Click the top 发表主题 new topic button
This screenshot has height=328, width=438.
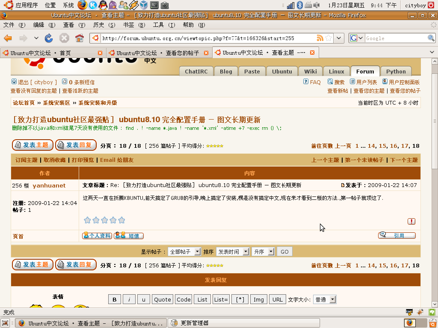(x=33, y=145)
